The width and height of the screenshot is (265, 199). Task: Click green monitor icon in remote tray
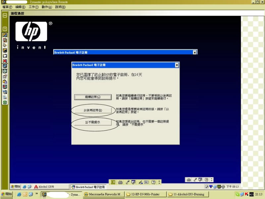point(219,187)
